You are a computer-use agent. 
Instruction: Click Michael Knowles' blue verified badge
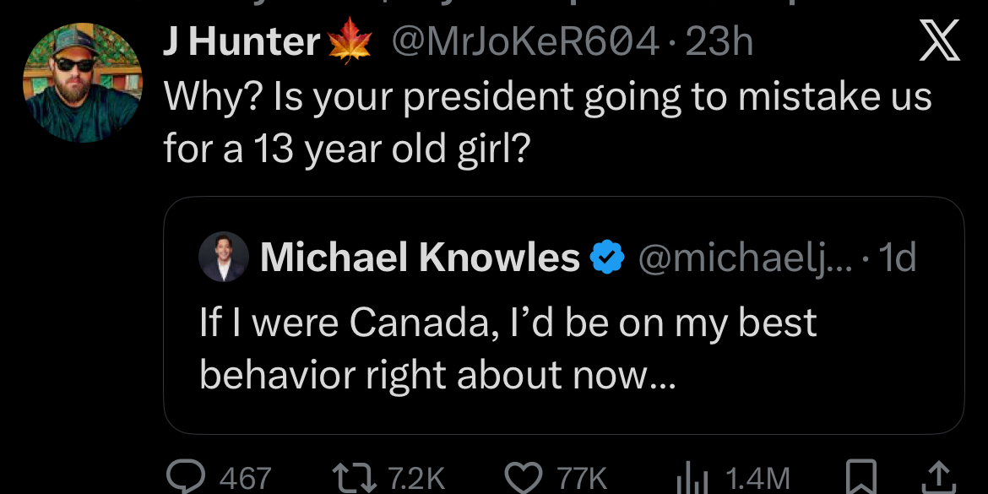tap(606, 257)
